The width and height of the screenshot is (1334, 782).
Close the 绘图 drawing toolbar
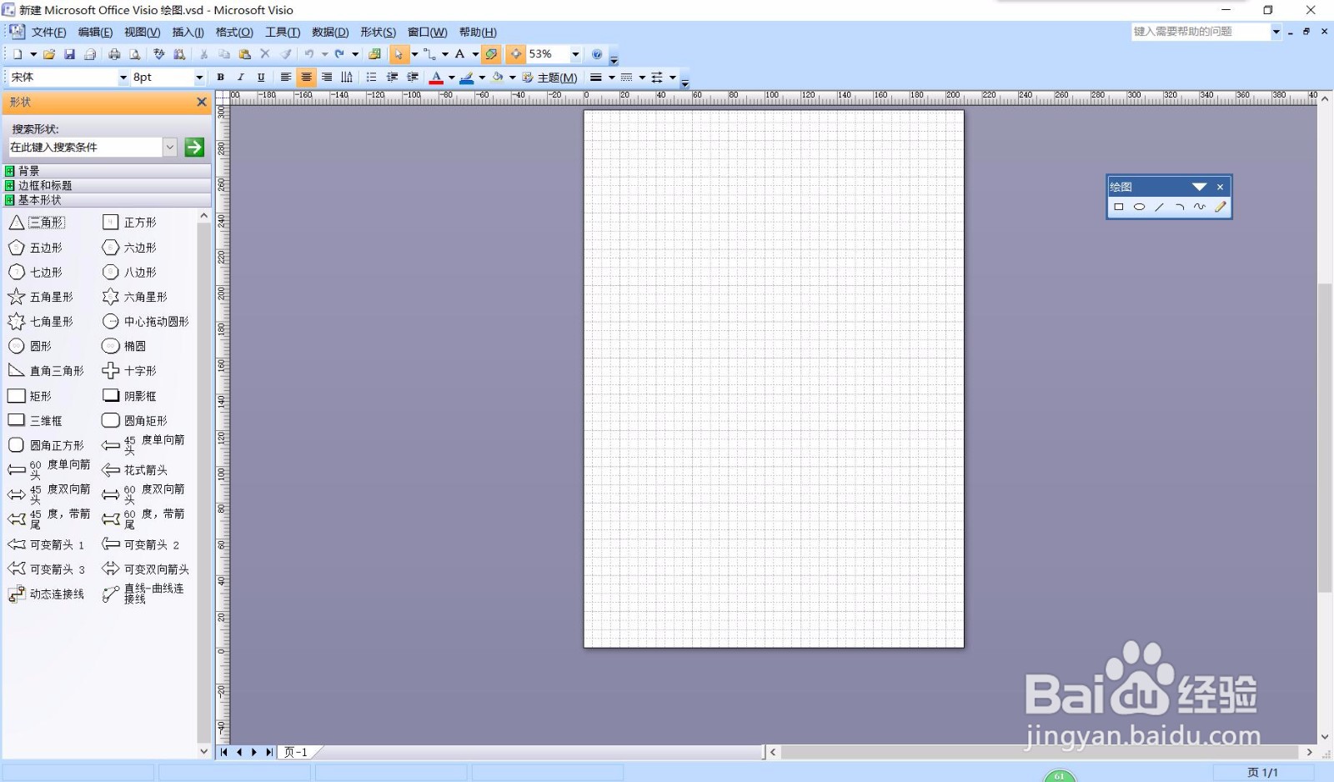(1220, 187)
